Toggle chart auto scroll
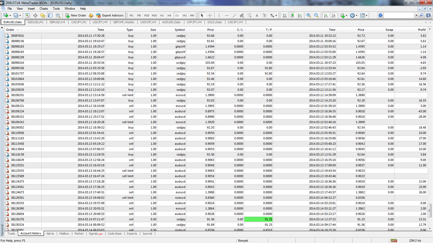 click(326, 15)
